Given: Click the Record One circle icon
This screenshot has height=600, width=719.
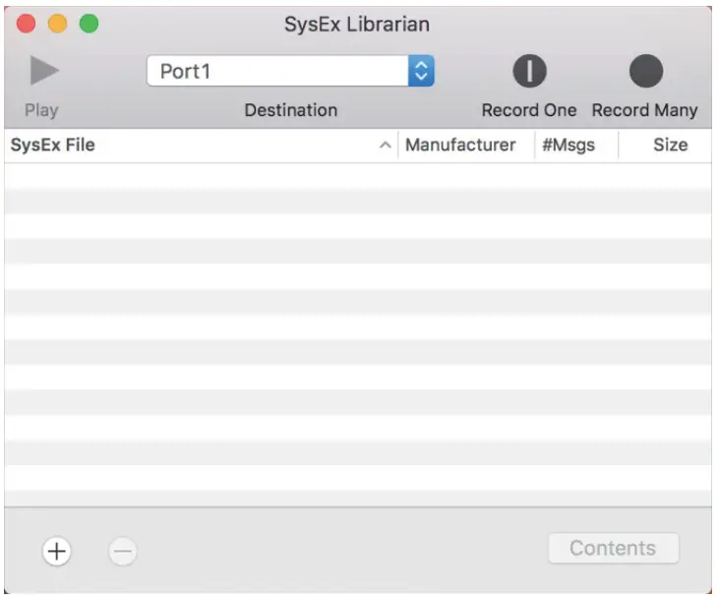Looking at the screenshot, I should coord(529,71).
